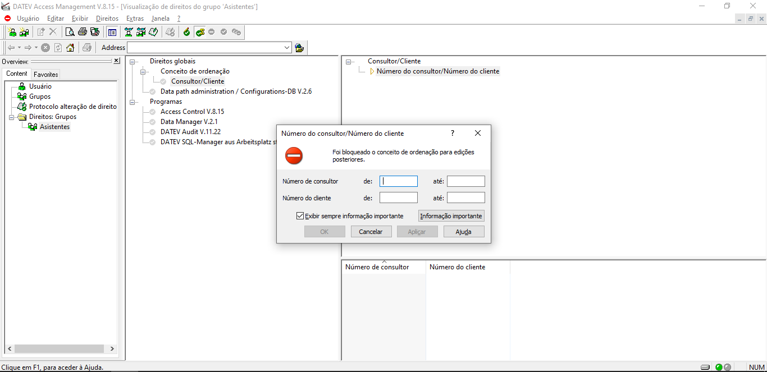The height and width of the screenshot is (372, 767).
Task: Click the greyed users icon after the book
Action: click(x=170, y=32)
